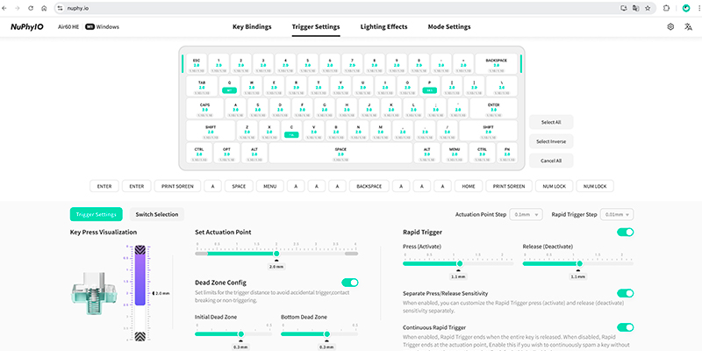Toggle Separate Press/Release Sensitivity

[625, 293]
